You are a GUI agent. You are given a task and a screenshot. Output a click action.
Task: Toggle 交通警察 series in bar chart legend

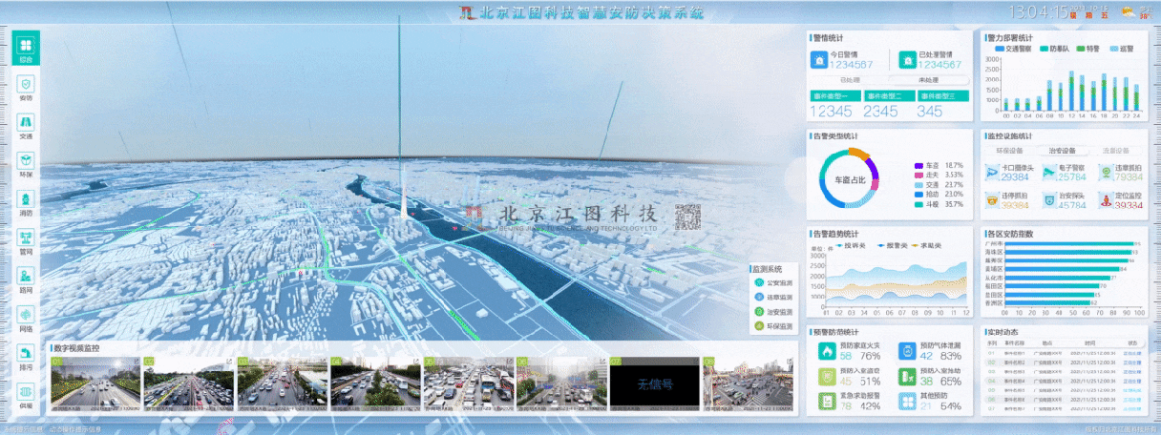coord(1014,48)
